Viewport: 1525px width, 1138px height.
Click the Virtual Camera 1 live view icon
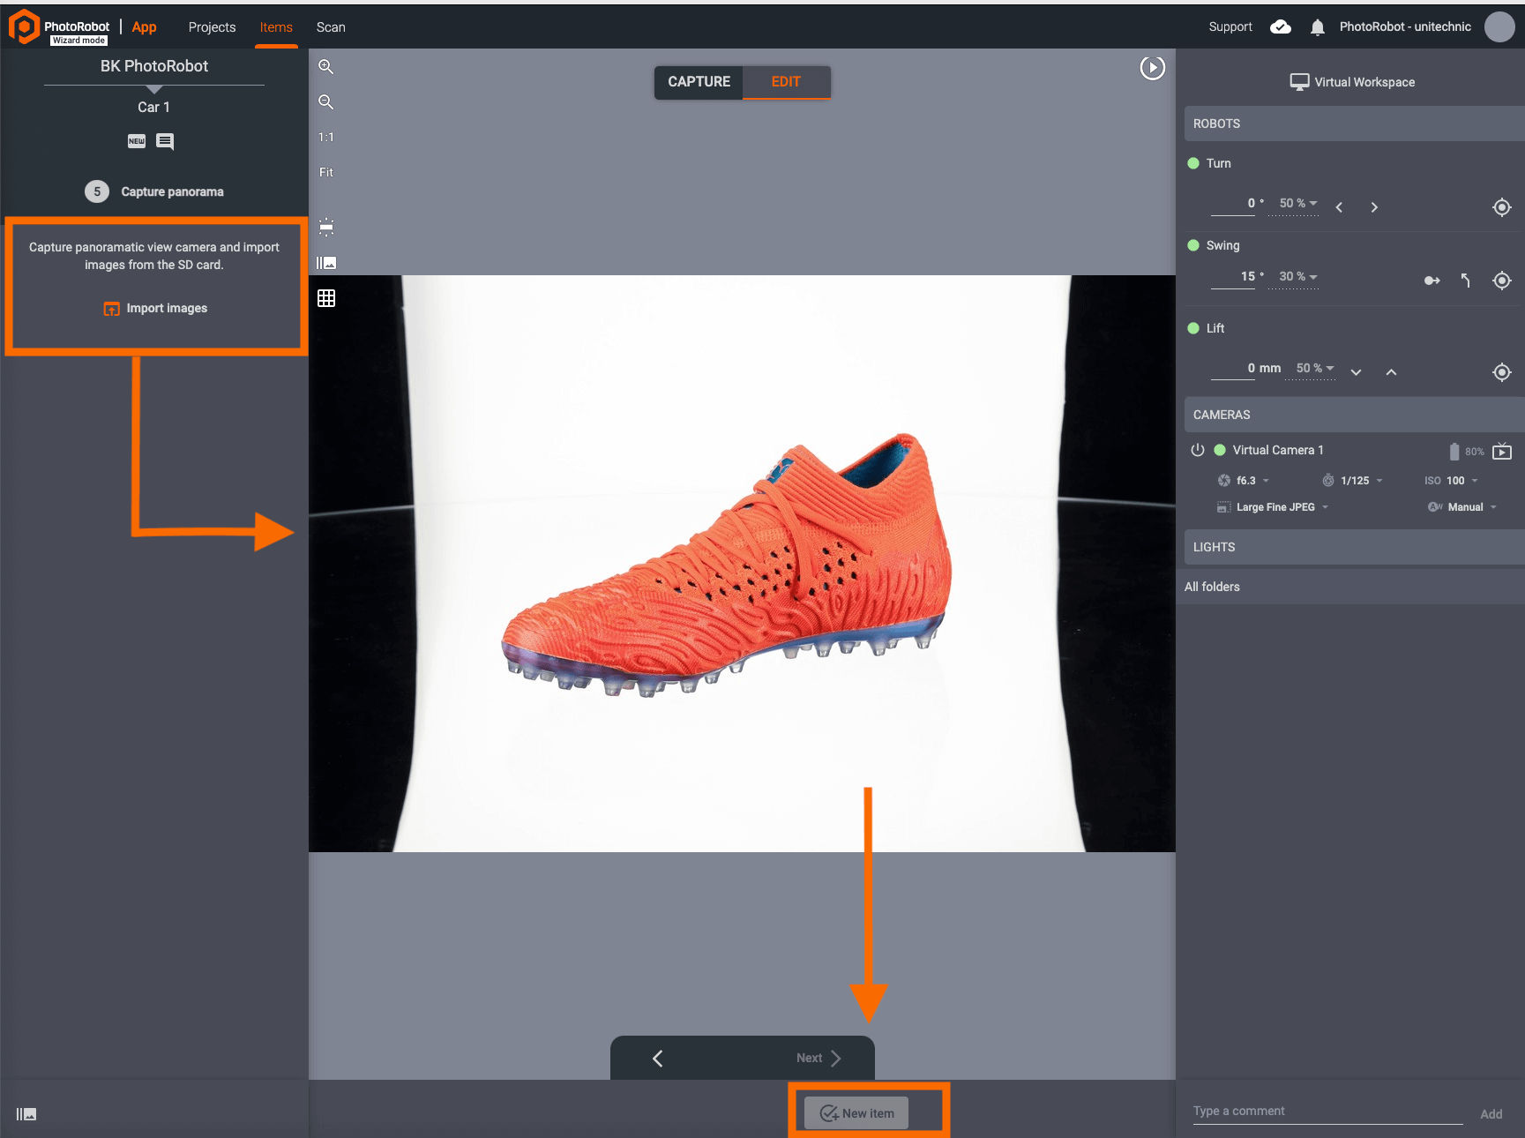click(x=1502, y=452)
